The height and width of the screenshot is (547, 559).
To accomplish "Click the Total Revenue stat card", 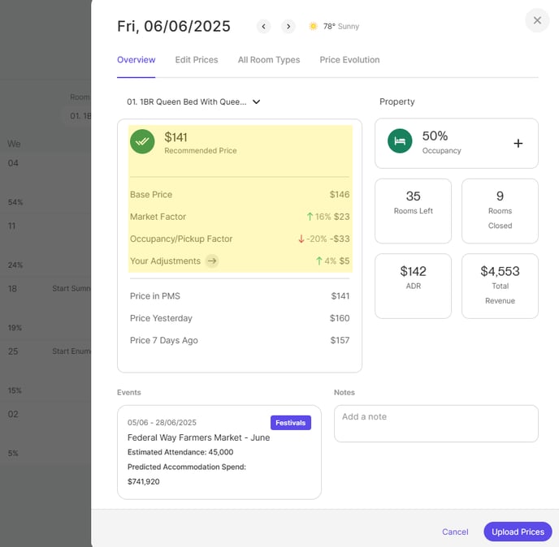I will pyautogui.click(x=500, y=285).
